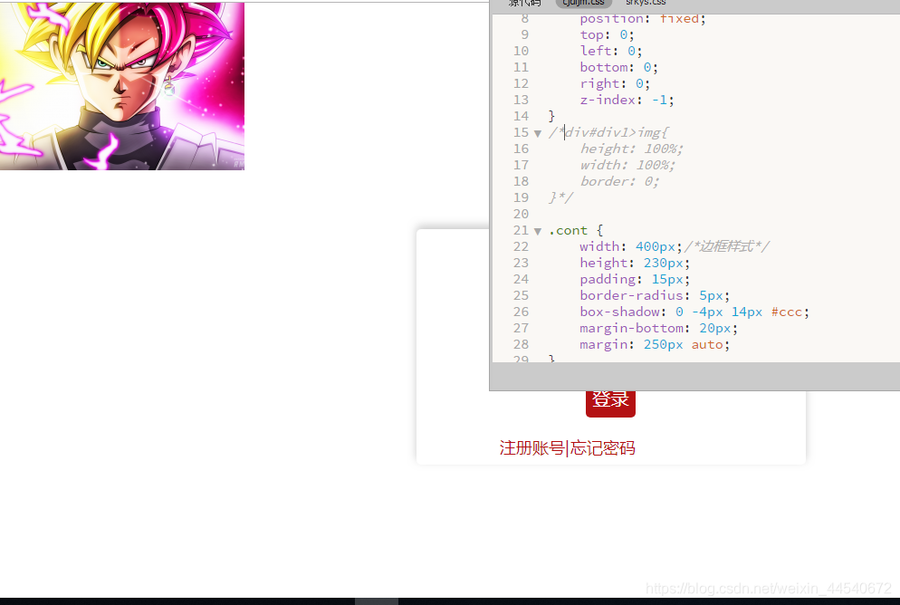Place cursor in the 'z-index: -1;' line
The image size is (900, 605).
(627, 101)
